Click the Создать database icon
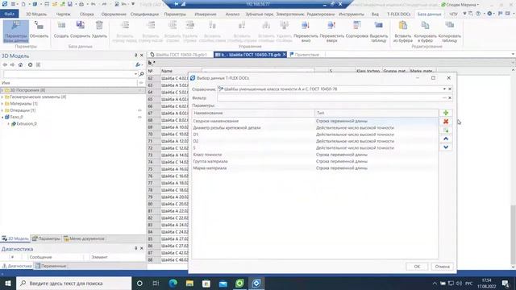The image size is (516, 290). 61,30
